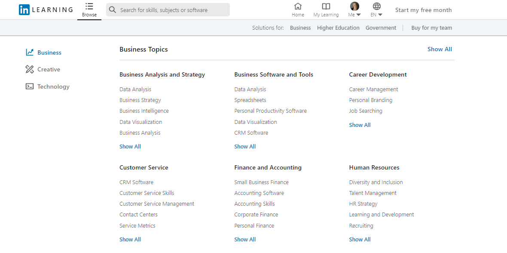The image size is (507, 253).
Task: Open Contact Centers topic
Action: click(139, 214)
